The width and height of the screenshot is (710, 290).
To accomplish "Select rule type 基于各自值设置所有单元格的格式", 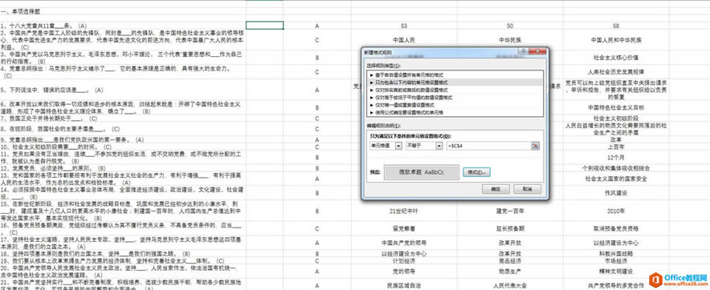I will coord(455,75).
